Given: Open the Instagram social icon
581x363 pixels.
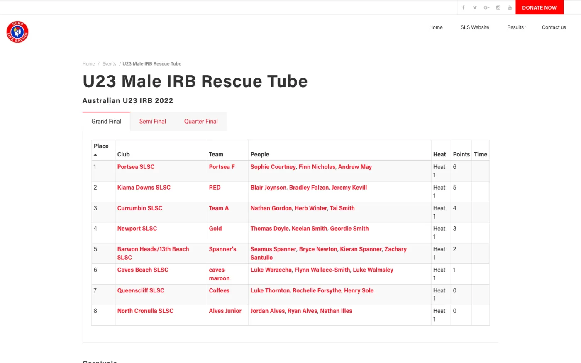Looking at the screenshot, I should [x=498, y=7].
